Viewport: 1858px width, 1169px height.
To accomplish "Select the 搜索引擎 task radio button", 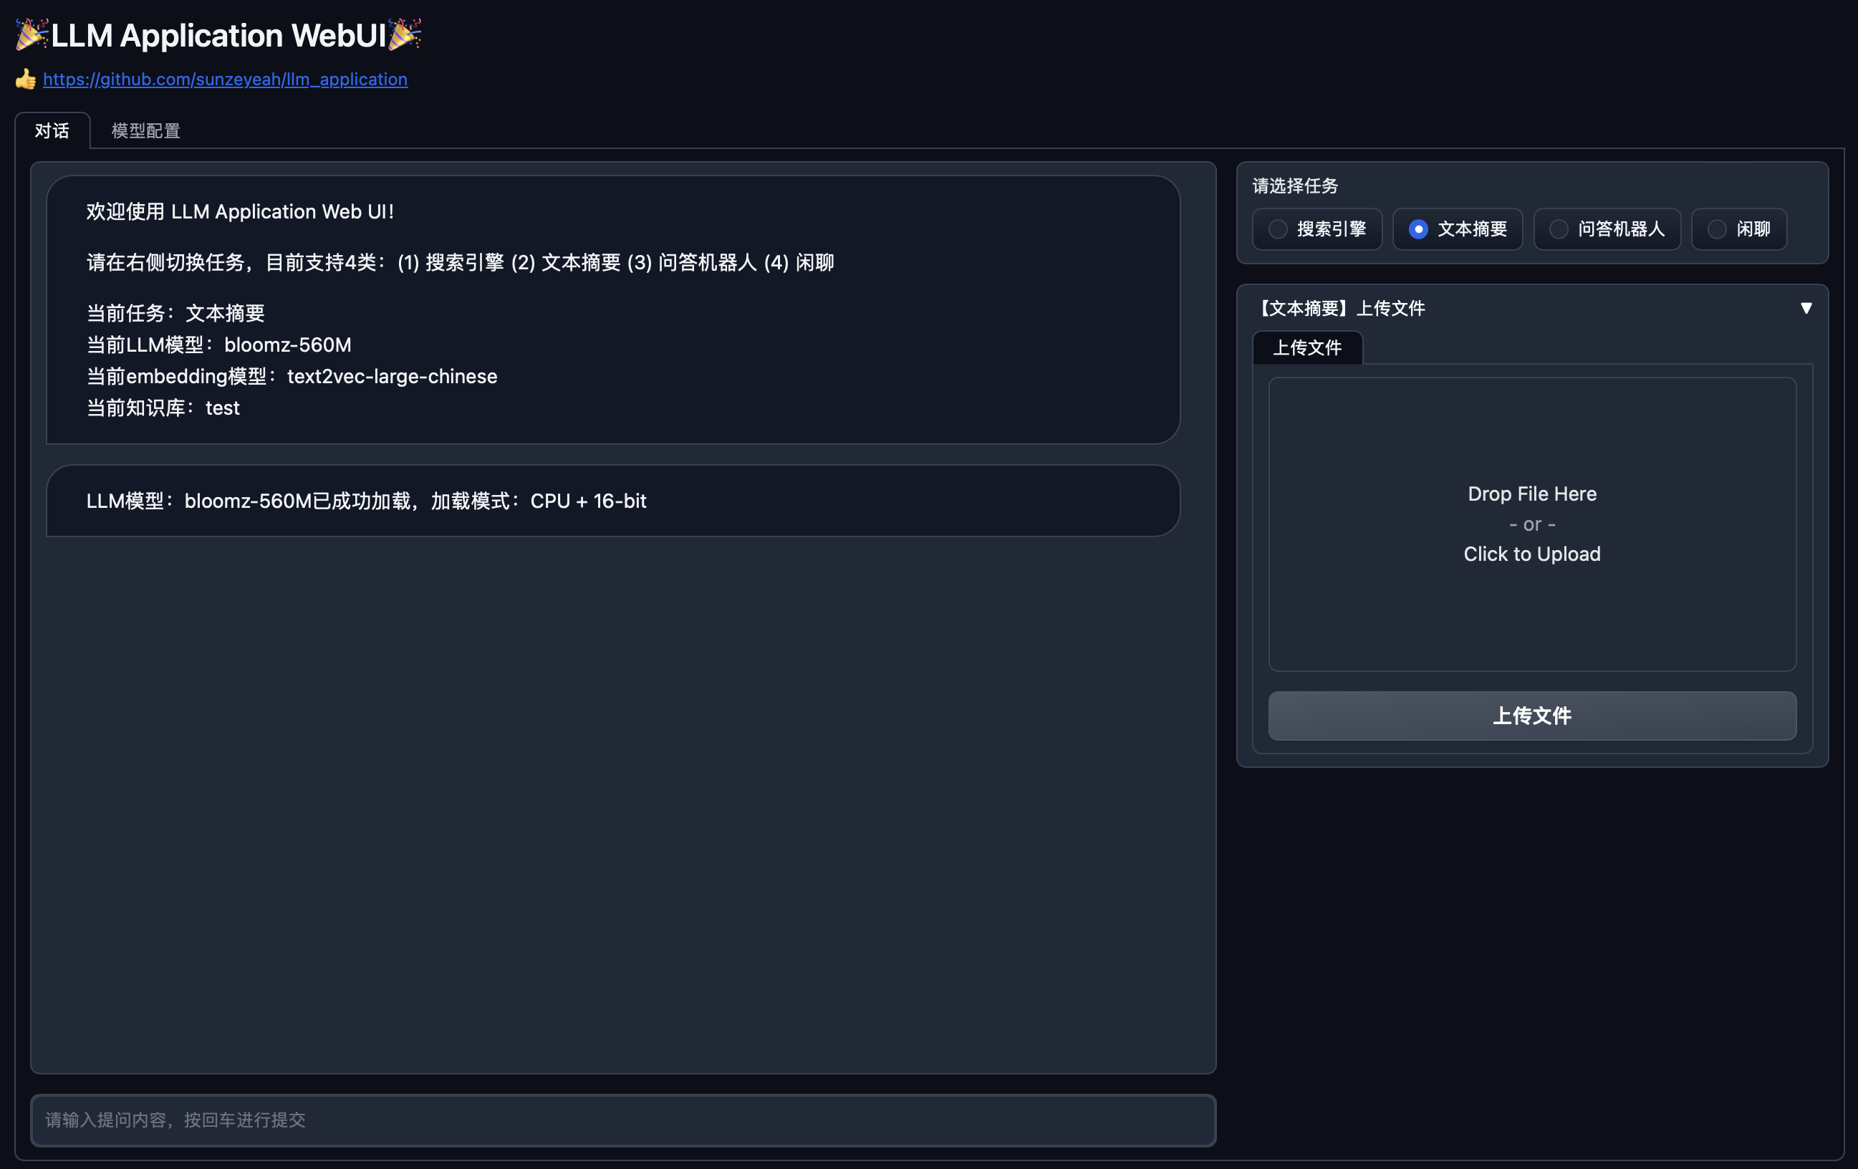I will click(1278, 229).
